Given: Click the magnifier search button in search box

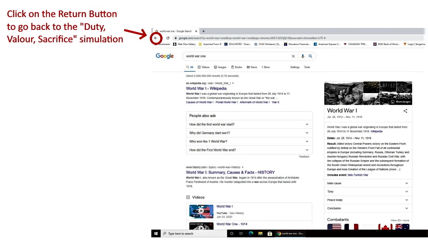Looking at the screenshot, I should [310, 56].
